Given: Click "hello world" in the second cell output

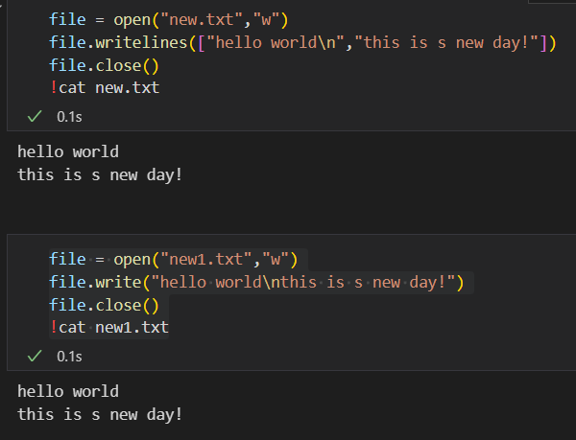Looking at the screenshot, I should pos(68,391).
